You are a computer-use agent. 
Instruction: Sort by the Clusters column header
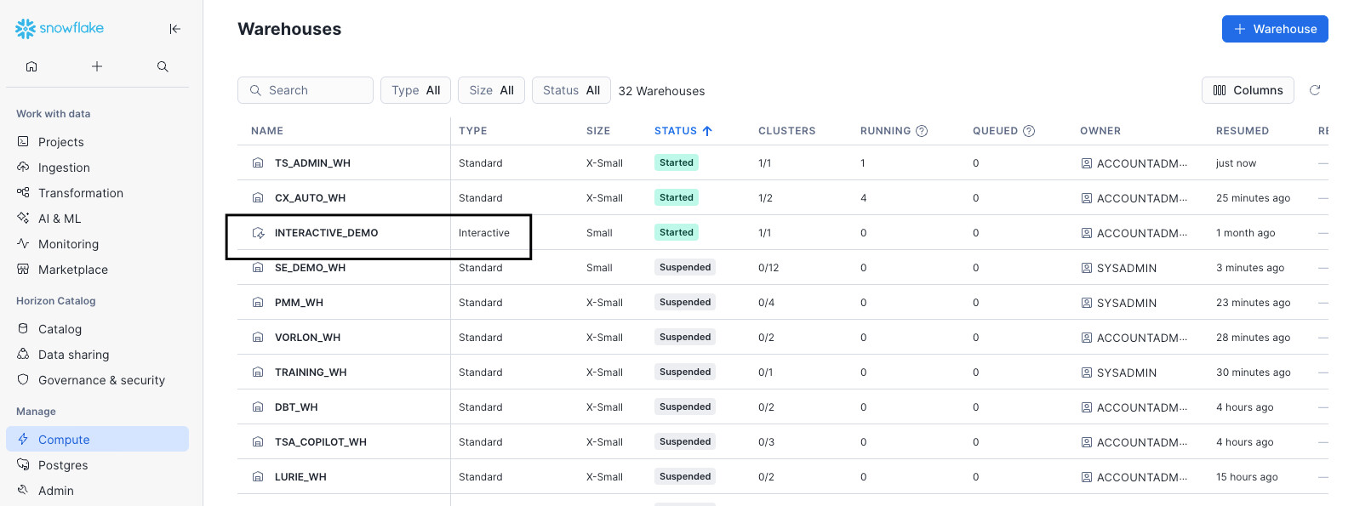coord(786,131)
